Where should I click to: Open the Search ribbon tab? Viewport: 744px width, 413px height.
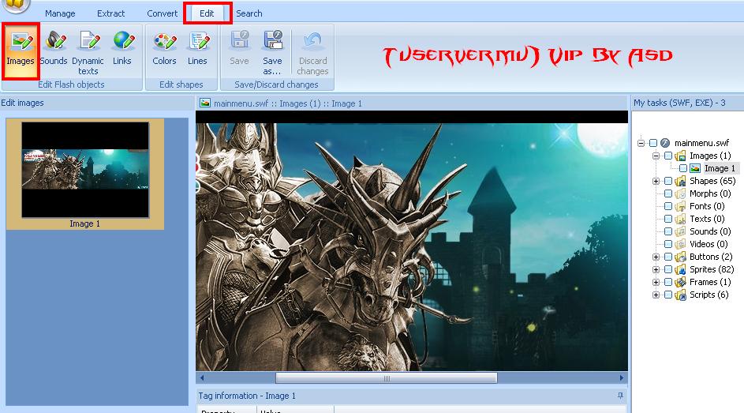(x=249, y=13)
